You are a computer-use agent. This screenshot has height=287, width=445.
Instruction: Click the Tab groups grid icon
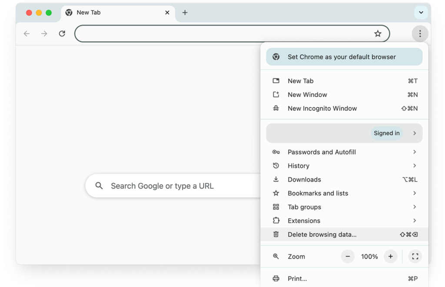276,207
